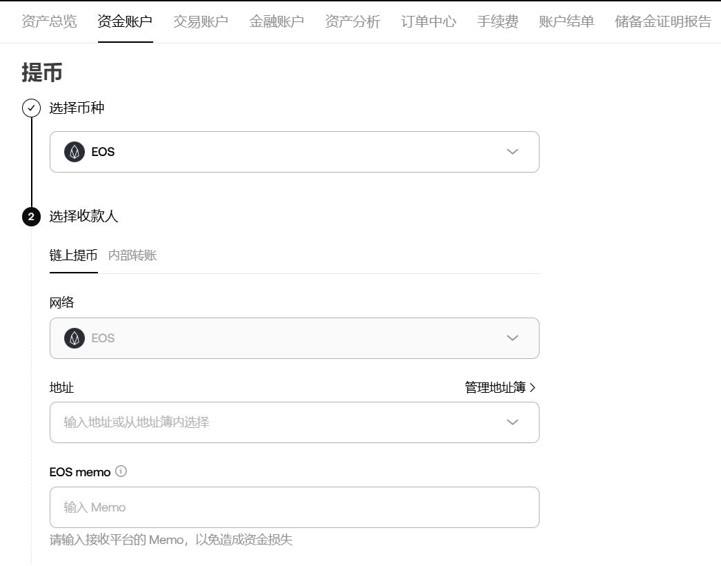
Task: Open the network dropdown arrow
Action: click(512, 338)
